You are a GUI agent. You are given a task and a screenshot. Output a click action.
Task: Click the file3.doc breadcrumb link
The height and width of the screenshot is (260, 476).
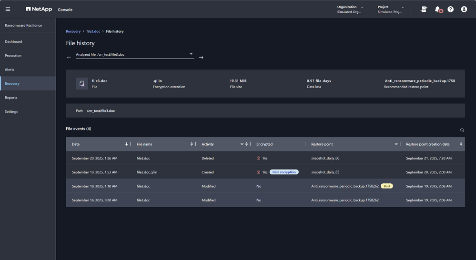93,31
